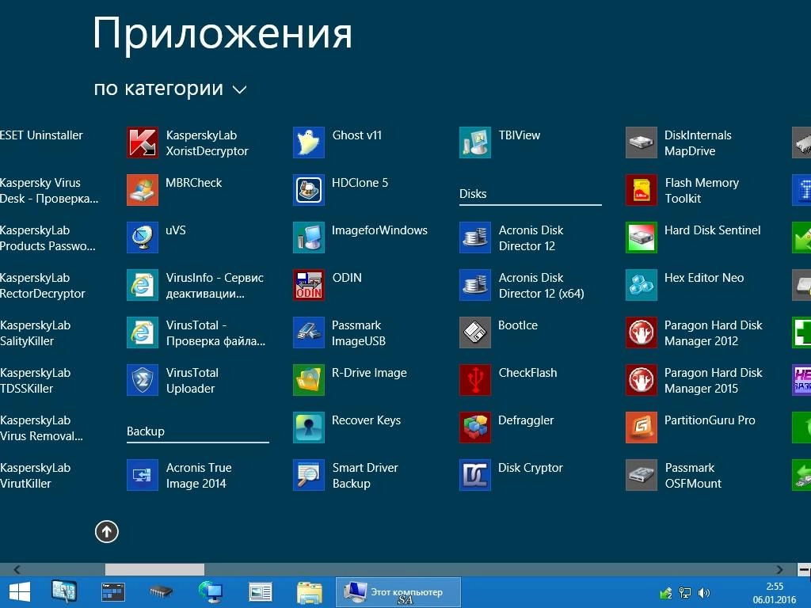Open KasperskyLab SalityKiller entry

click(35, 333)
